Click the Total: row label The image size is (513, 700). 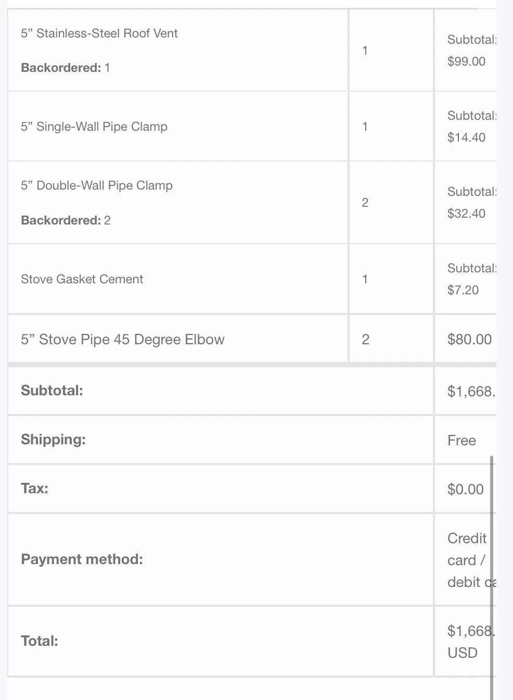pyautogui.click(x=40, y=641)
